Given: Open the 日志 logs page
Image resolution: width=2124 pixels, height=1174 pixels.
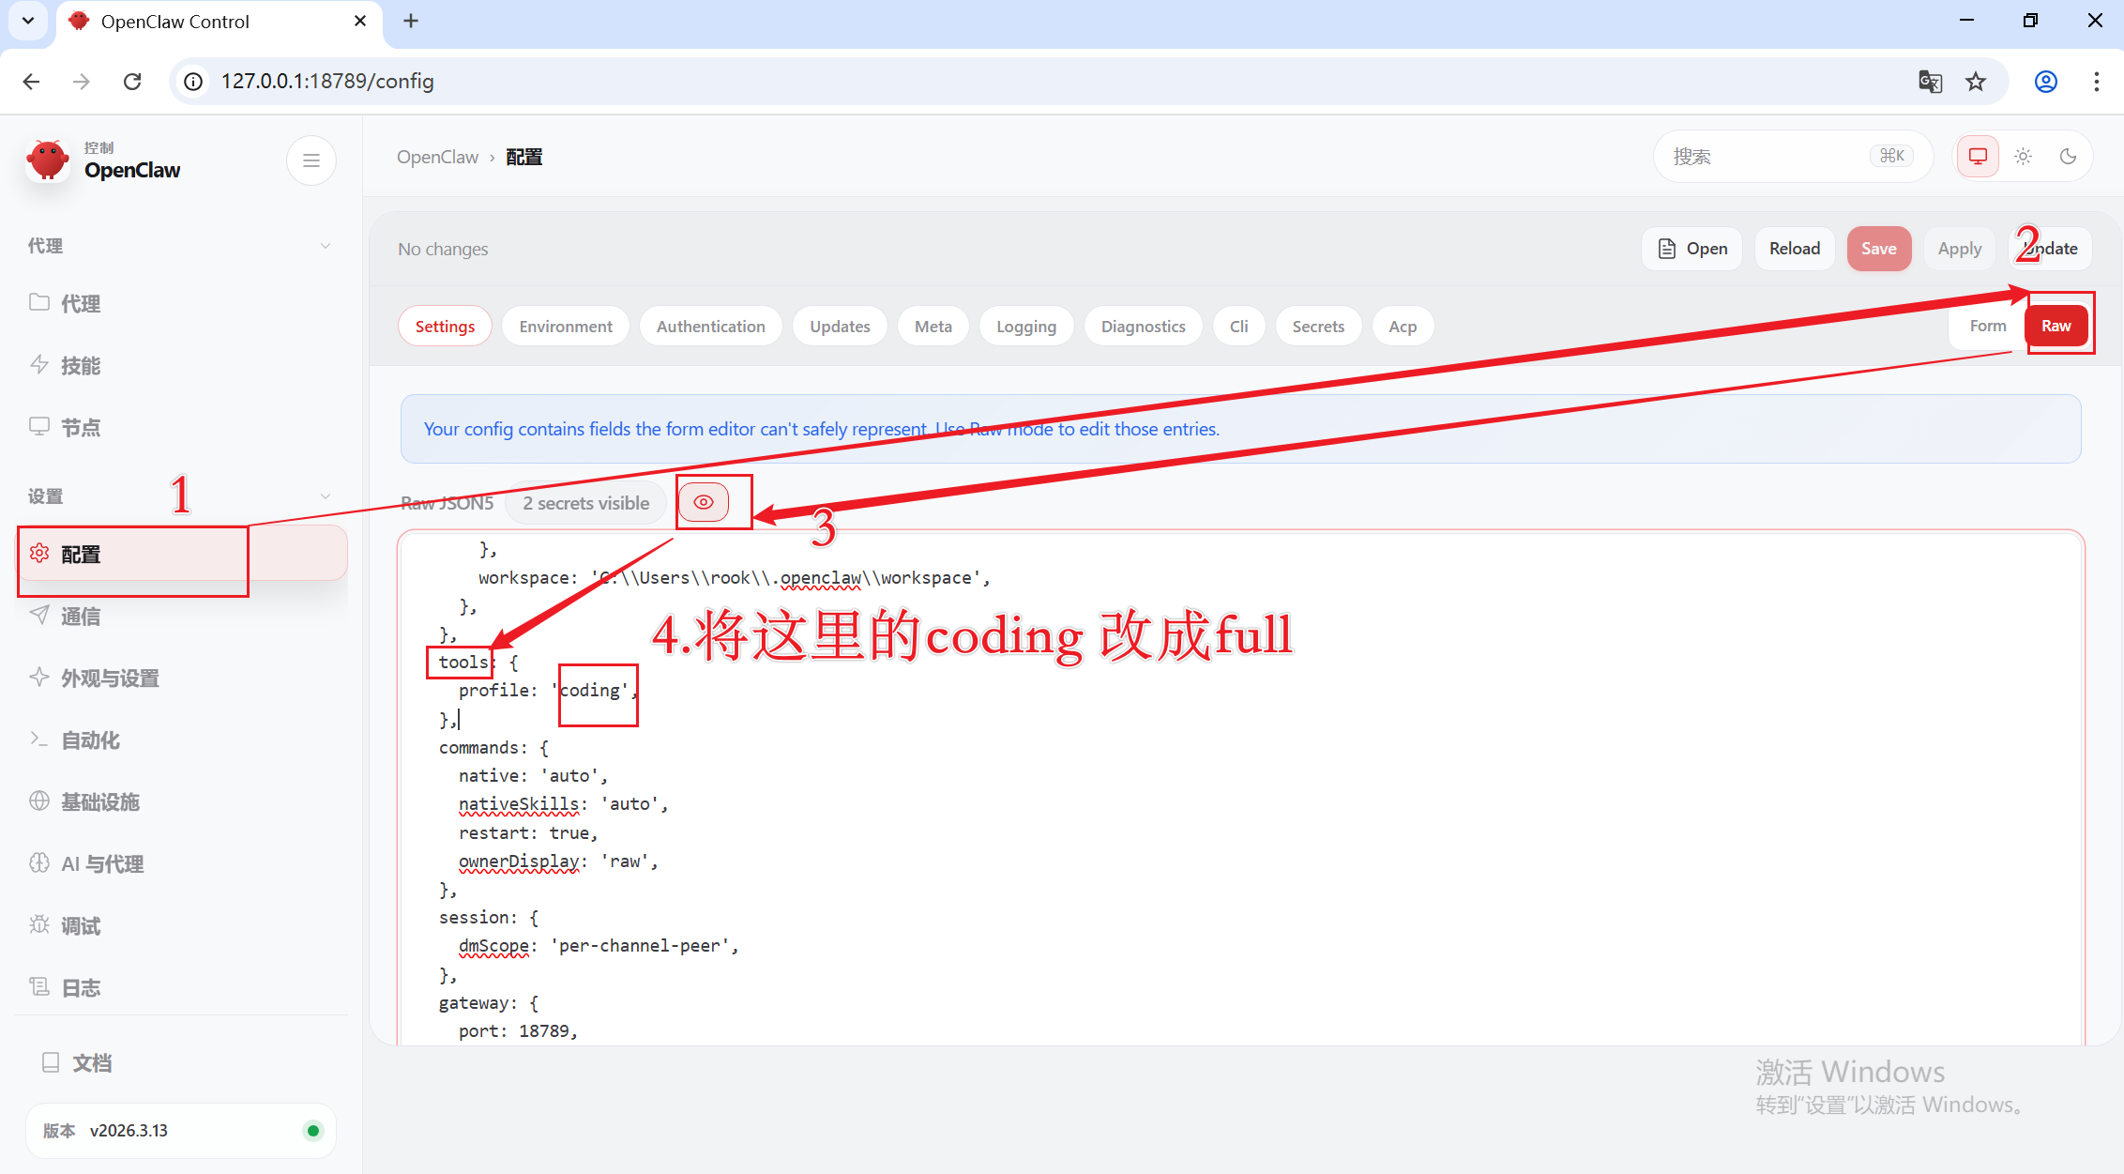Looking at the screenshot, I should coord(181,987).
